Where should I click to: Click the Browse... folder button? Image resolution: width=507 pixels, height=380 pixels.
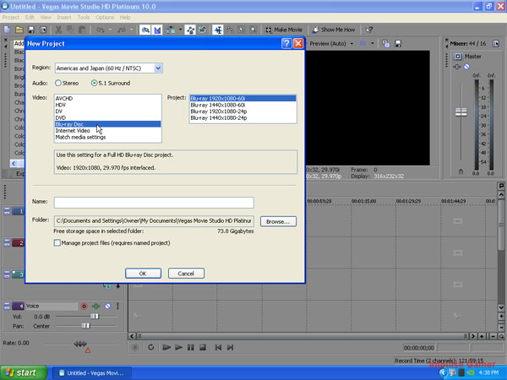pyautogui.click(x=278, y=221)
